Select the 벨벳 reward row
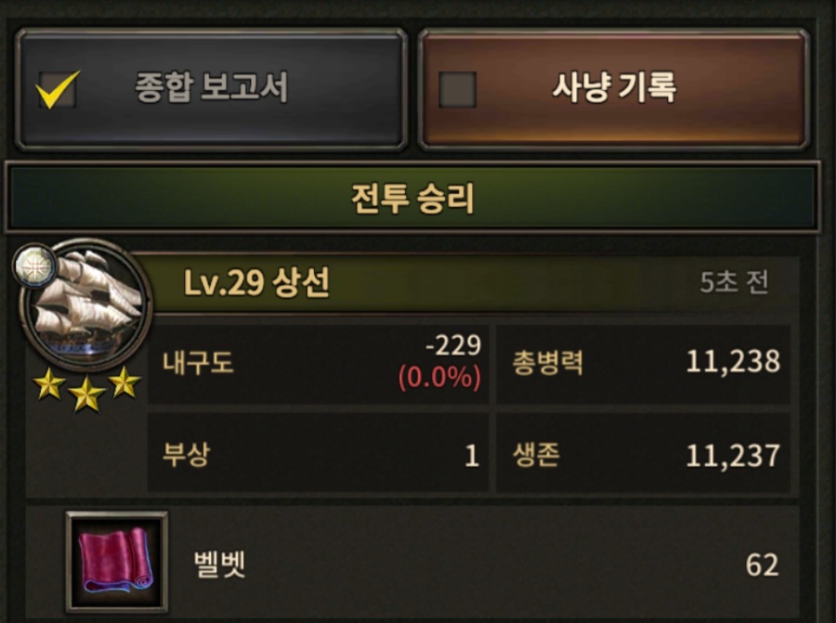 click(x=412, y=563)
